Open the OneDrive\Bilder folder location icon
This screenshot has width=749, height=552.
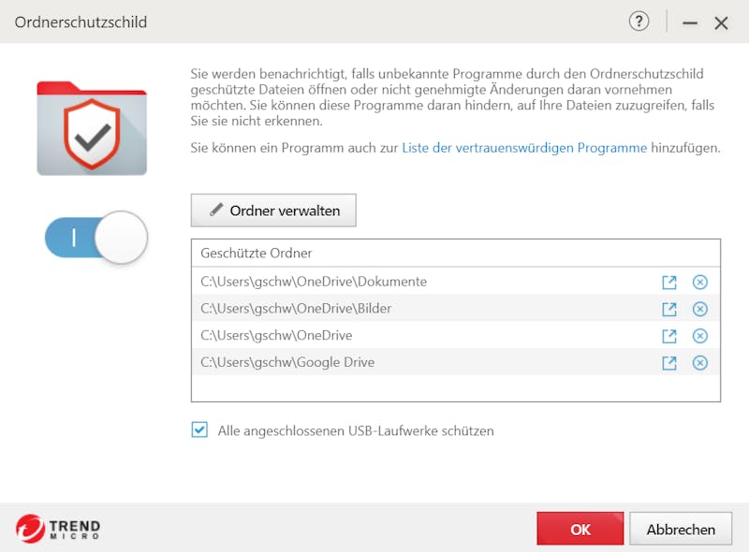pyautogui.click(x=669, y=309)
